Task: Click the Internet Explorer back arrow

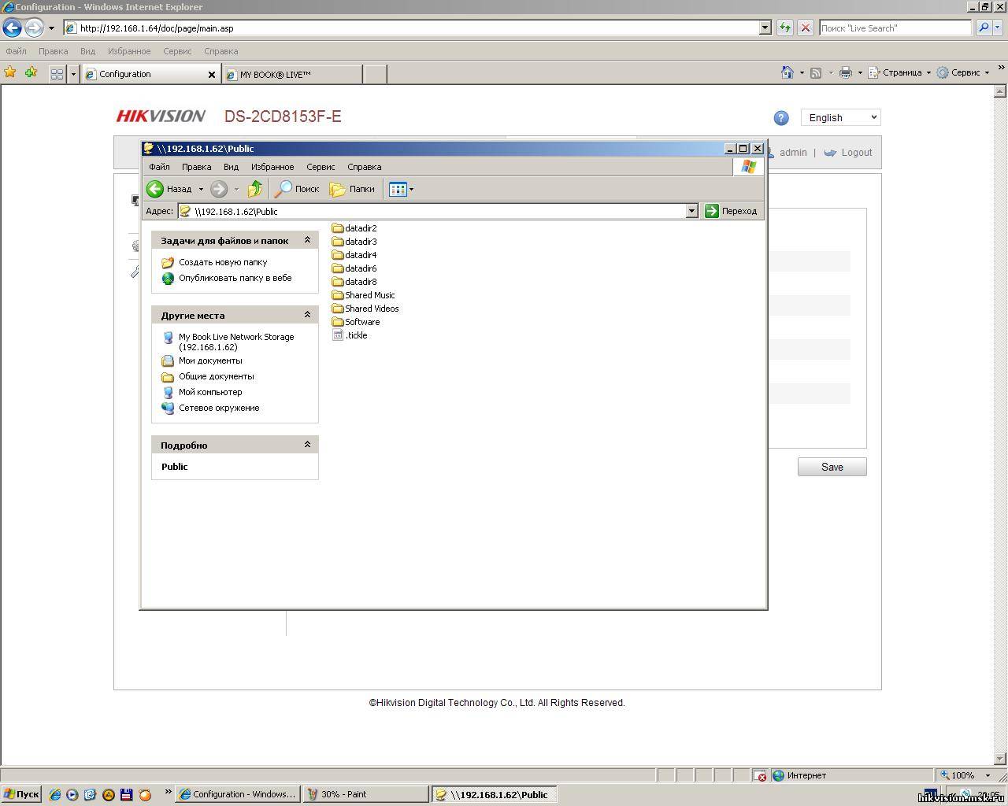Action: point(12,28)
